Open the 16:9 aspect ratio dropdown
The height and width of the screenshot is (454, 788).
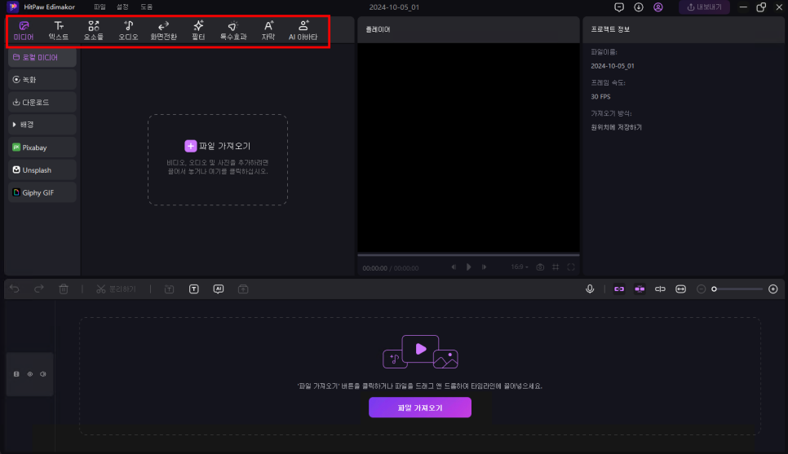(x=520, y=267)
